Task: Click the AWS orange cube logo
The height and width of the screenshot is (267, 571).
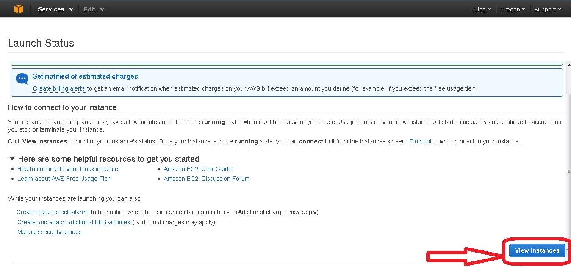Action: pyautogui.click(x=19, y=9)
